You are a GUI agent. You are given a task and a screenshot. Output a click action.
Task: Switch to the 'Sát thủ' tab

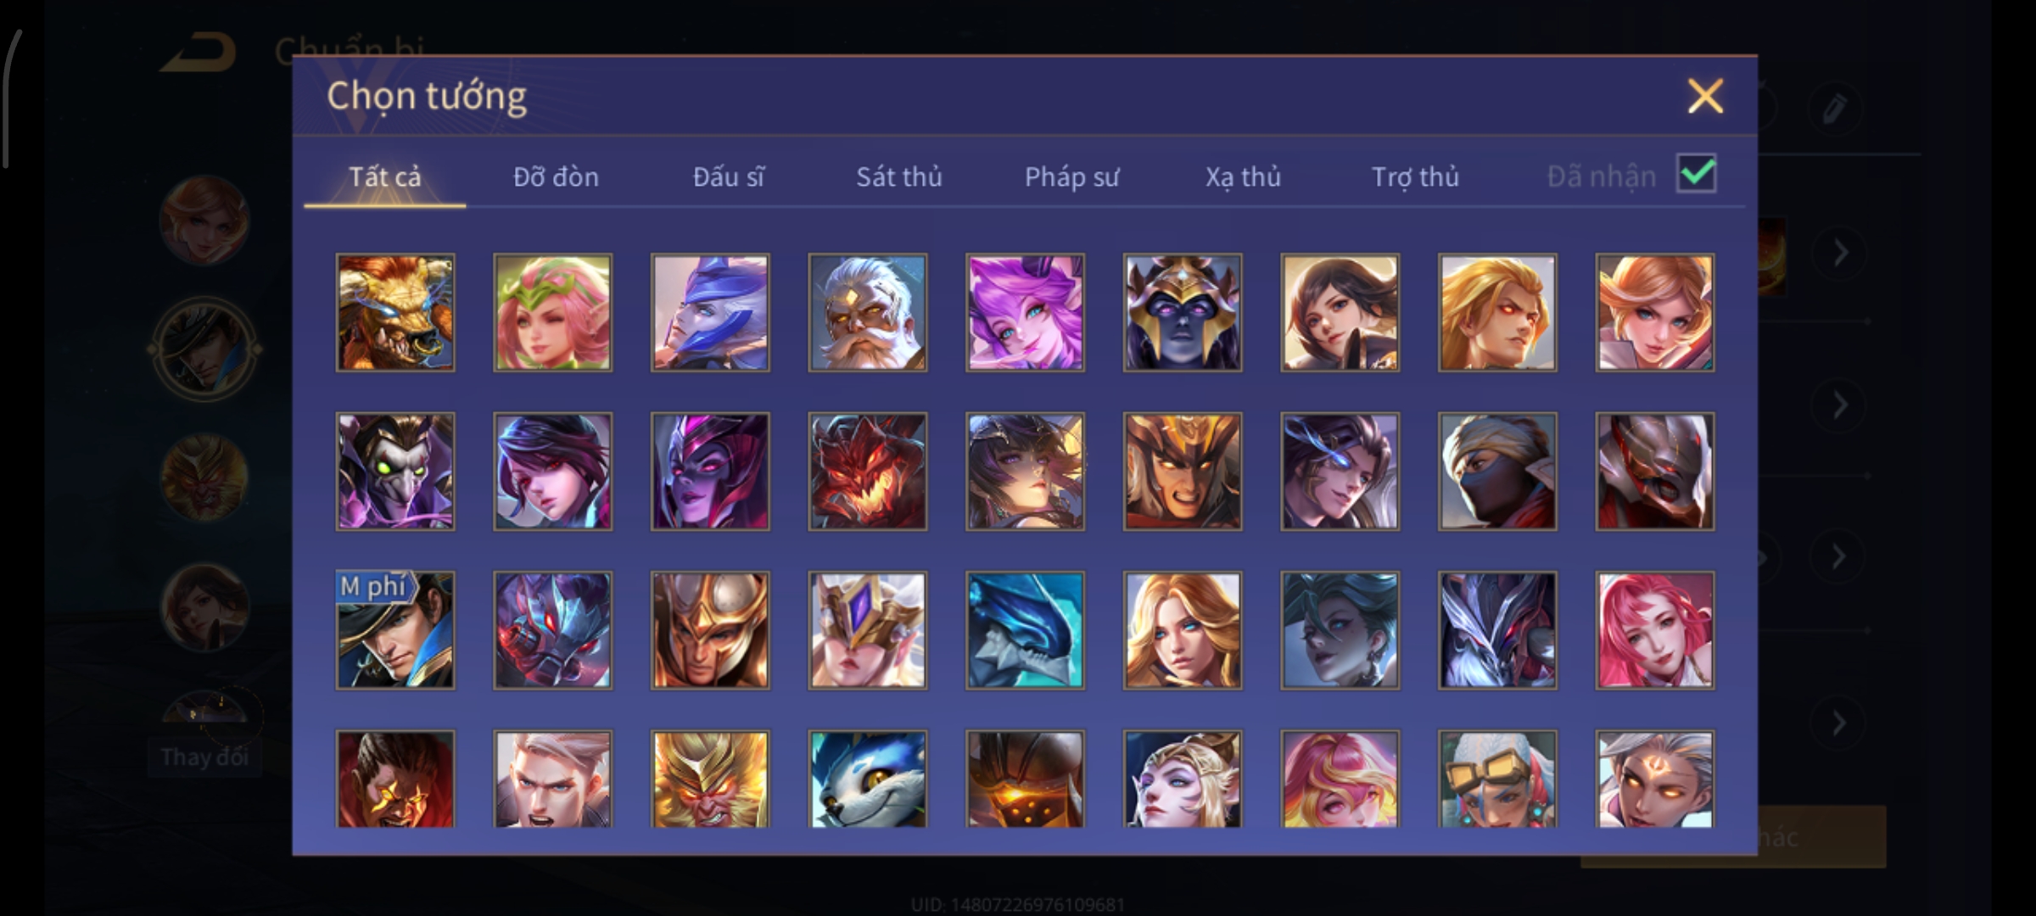898,176
